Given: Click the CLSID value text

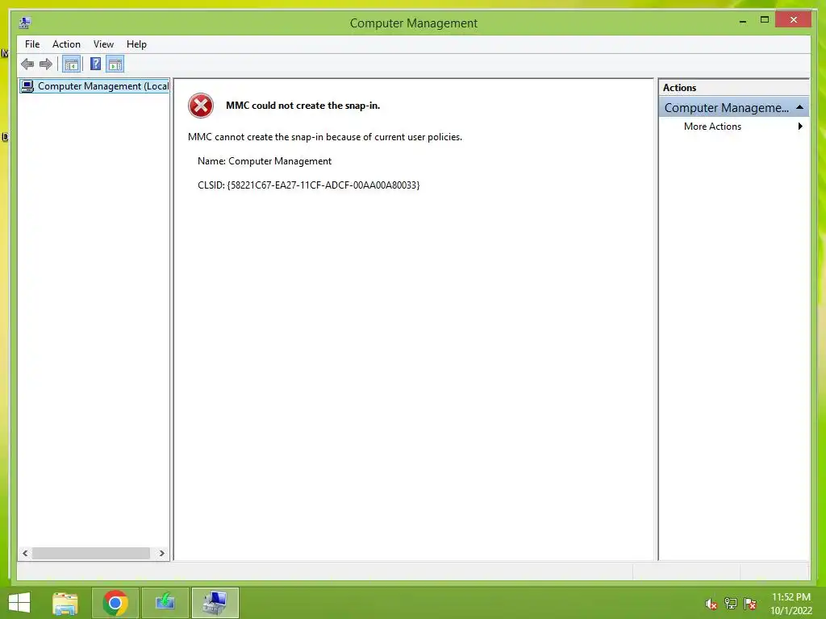Looking at the screenshot, I should tap(308, 185).
